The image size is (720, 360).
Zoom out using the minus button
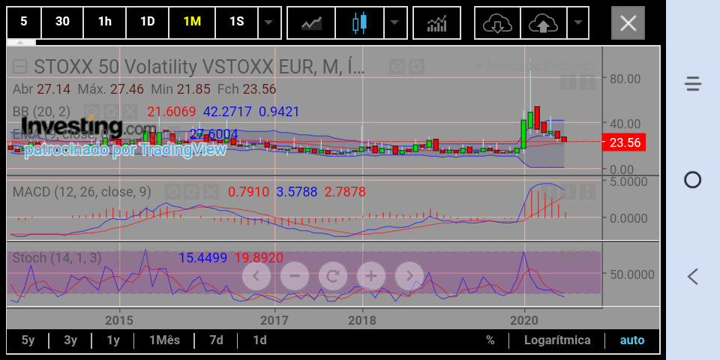(295, 276)
